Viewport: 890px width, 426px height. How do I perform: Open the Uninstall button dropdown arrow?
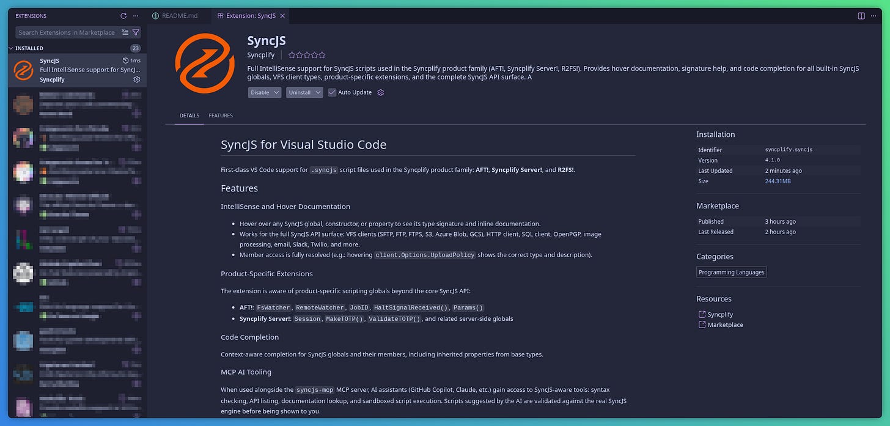click(x=318, y=92)
